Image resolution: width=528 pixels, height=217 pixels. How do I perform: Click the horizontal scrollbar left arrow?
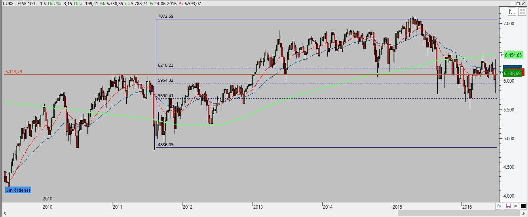(x=4, y=213)
